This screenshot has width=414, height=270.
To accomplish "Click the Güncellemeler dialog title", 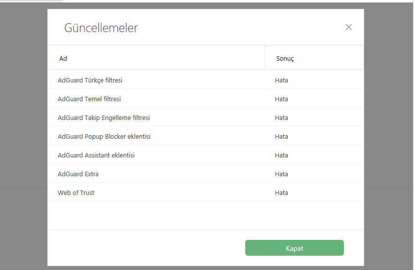I will pyautogui.click(x=101, y=28).
